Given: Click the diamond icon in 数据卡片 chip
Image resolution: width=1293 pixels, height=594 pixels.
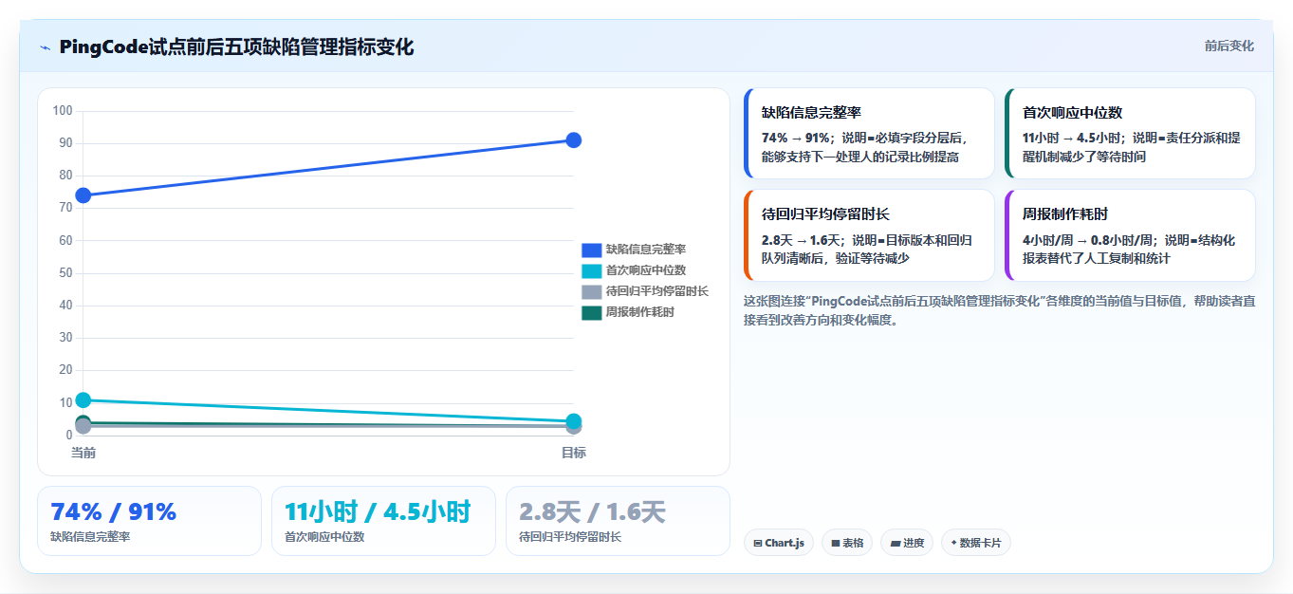Looking at the screenshot, I should 953,543.
